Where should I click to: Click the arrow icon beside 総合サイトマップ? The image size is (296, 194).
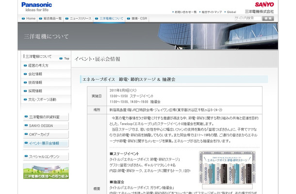pyautogui.click(x=200, y=12)
